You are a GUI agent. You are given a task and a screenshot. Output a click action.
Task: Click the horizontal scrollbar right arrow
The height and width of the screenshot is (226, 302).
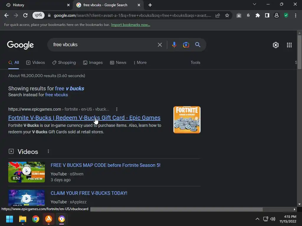295,209
